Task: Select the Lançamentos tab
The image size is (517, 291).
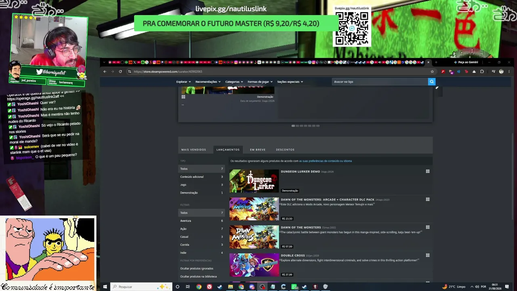Action: click(228, 150)
